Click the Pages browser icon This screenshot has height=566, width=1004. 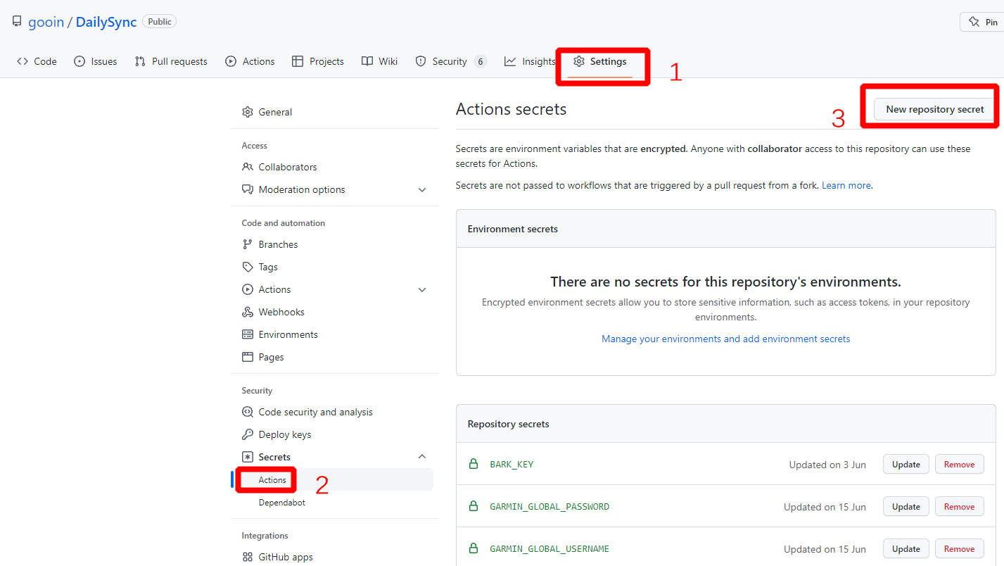[x=248, y=357]
